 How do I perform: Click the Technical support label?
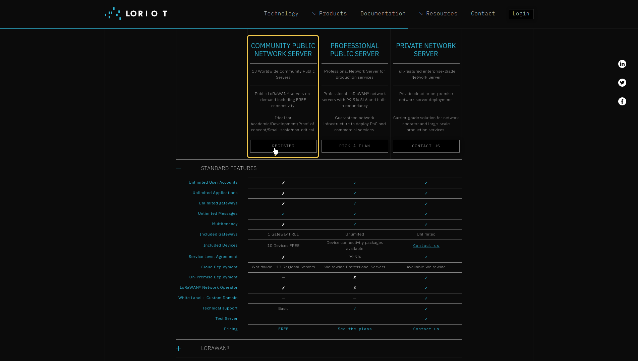point(220,308)
